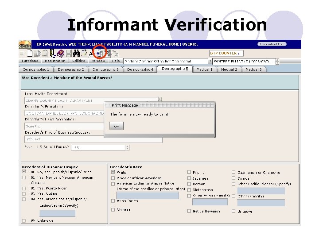Viewport: 319px width, 239px height.
Task: Click the DTP COUNTER 2 box
Action: click(x=226, y=53)
